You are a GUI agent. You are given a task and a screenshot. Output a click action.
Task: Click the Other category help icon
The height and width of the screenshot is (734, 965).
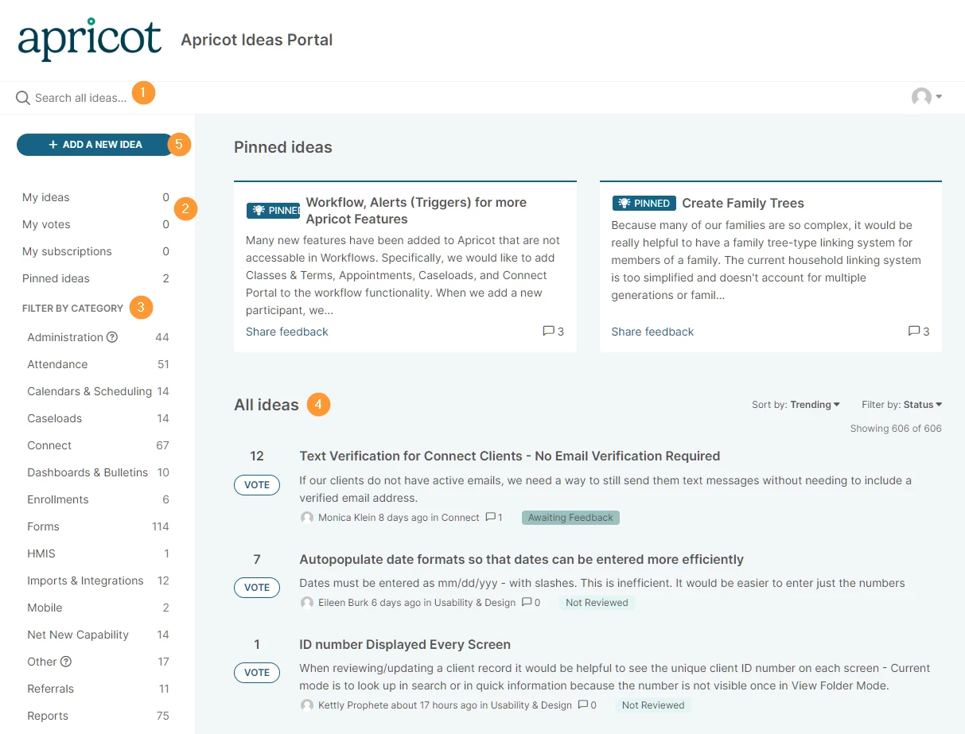(x=66, y=662)
